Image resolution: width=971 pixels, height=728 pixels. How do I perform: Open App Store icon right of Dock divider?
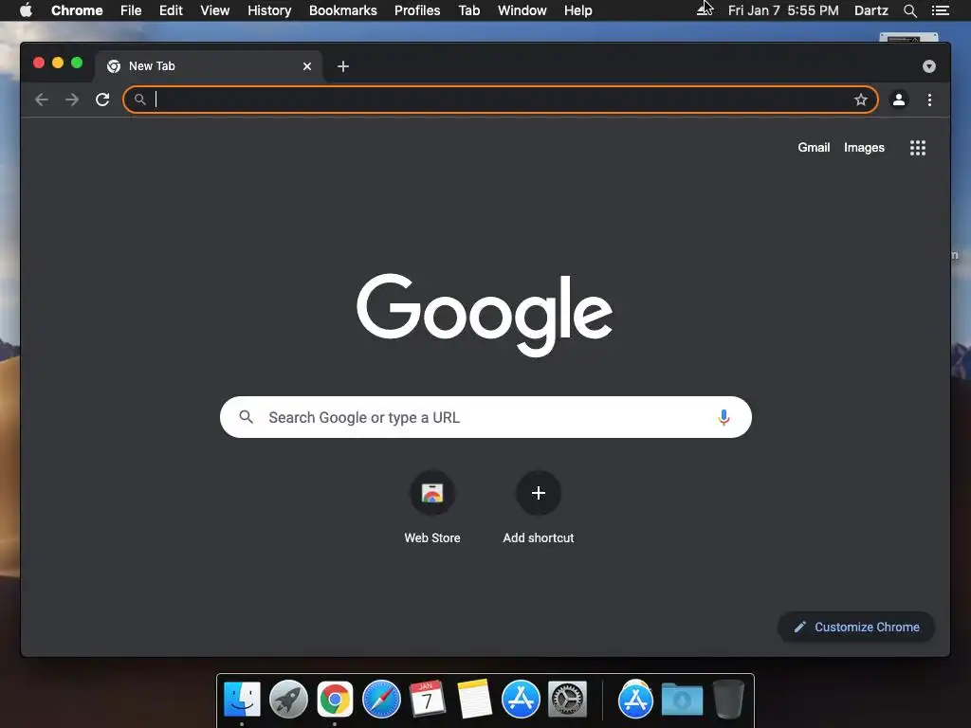635,700
